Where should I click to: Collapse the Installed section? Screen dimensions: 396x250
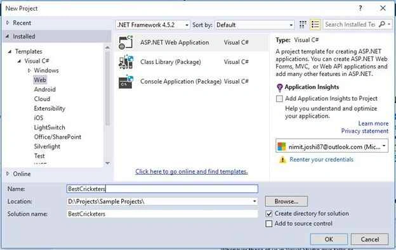(x=8, y=37)
